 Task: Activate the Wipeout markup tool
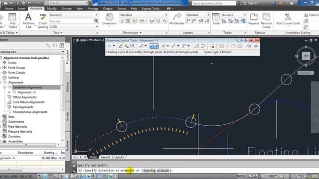click(254, 19)
